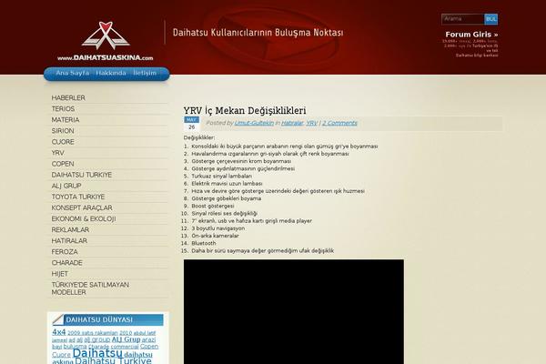
Task: Open the COPEN sidebar category
Action: 63,164
